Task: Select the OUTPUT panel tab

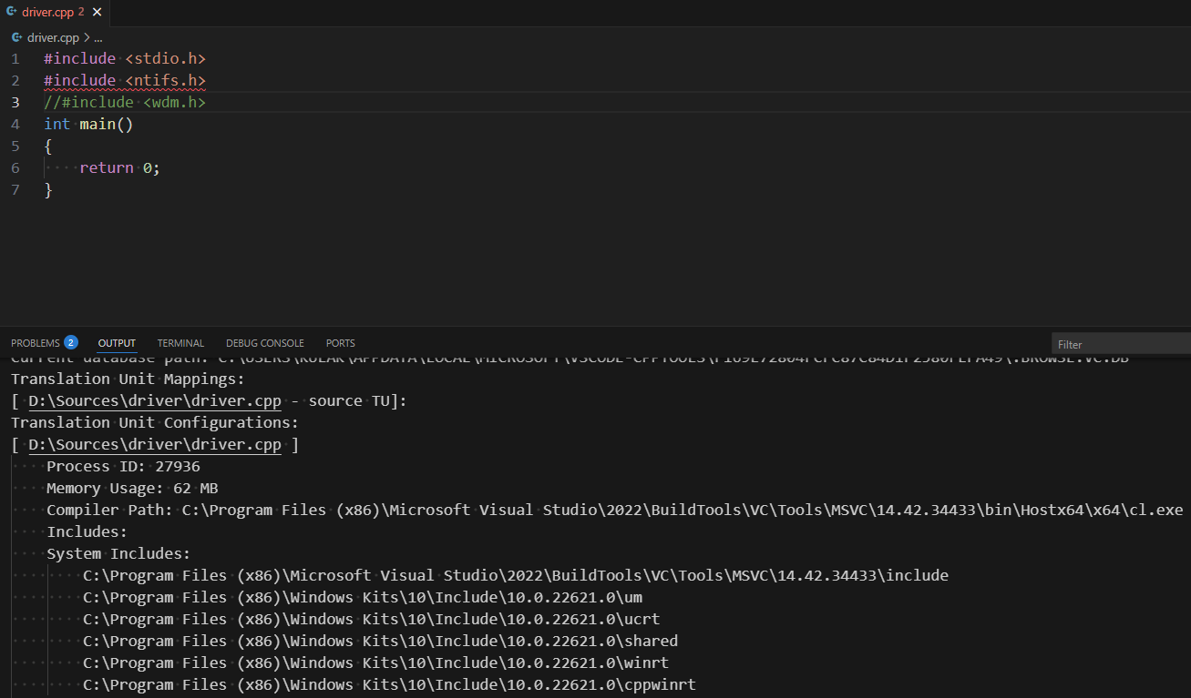Action: [x=117, y=343]
